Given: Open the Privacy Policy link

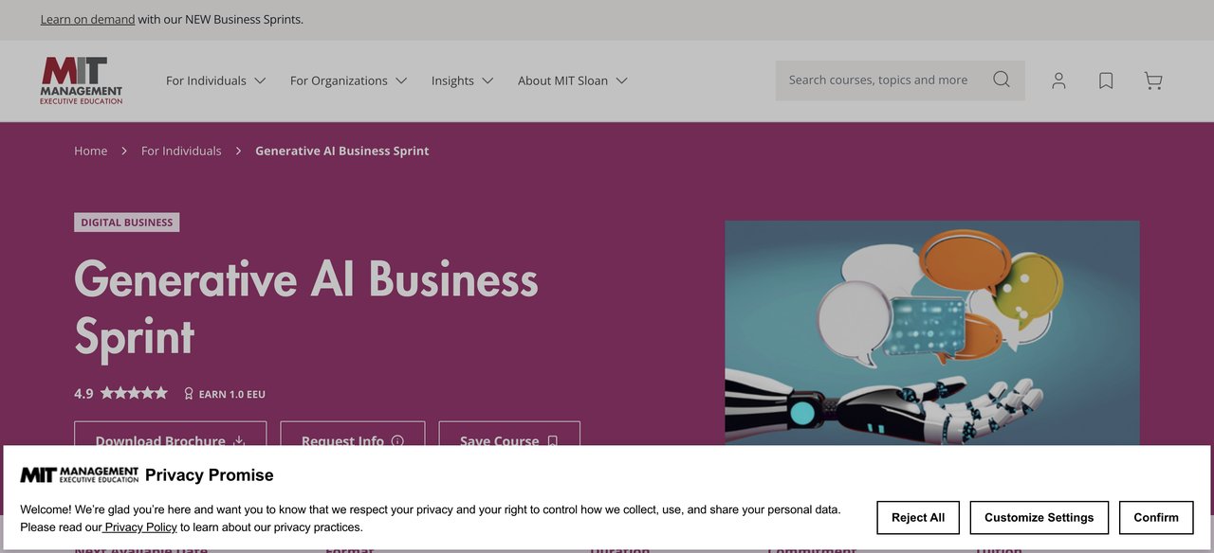Looking at the screenshot, I should click(x=140, y=527).
